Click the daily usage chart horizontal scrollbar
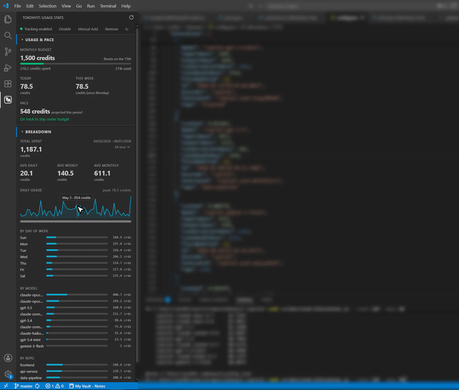Image resolution: width=459 pixels, height=390 pixels. pos(76,221)
